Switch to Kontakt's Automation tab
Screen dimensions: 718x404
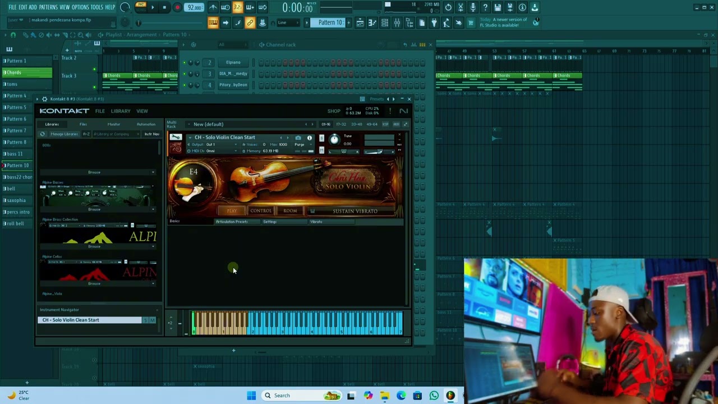[x=146, y=125]
